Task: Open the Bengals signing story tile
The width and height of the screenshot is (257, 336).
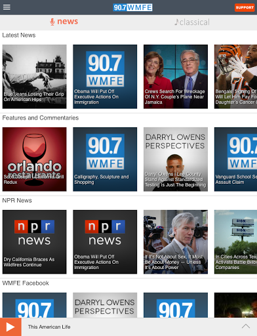Action: point(235,77)
